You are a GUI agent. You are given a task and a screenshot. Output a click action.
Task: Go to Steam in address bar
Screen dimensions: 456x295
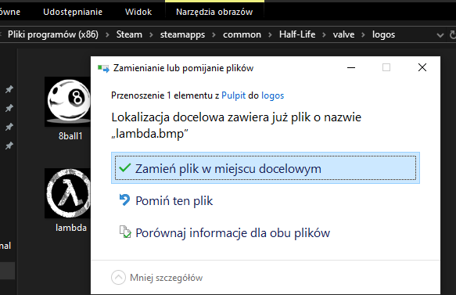coord(129,34)
